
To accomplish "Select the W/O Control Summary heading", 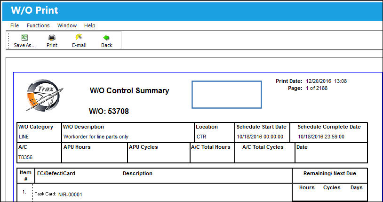I will click(129, 91).
